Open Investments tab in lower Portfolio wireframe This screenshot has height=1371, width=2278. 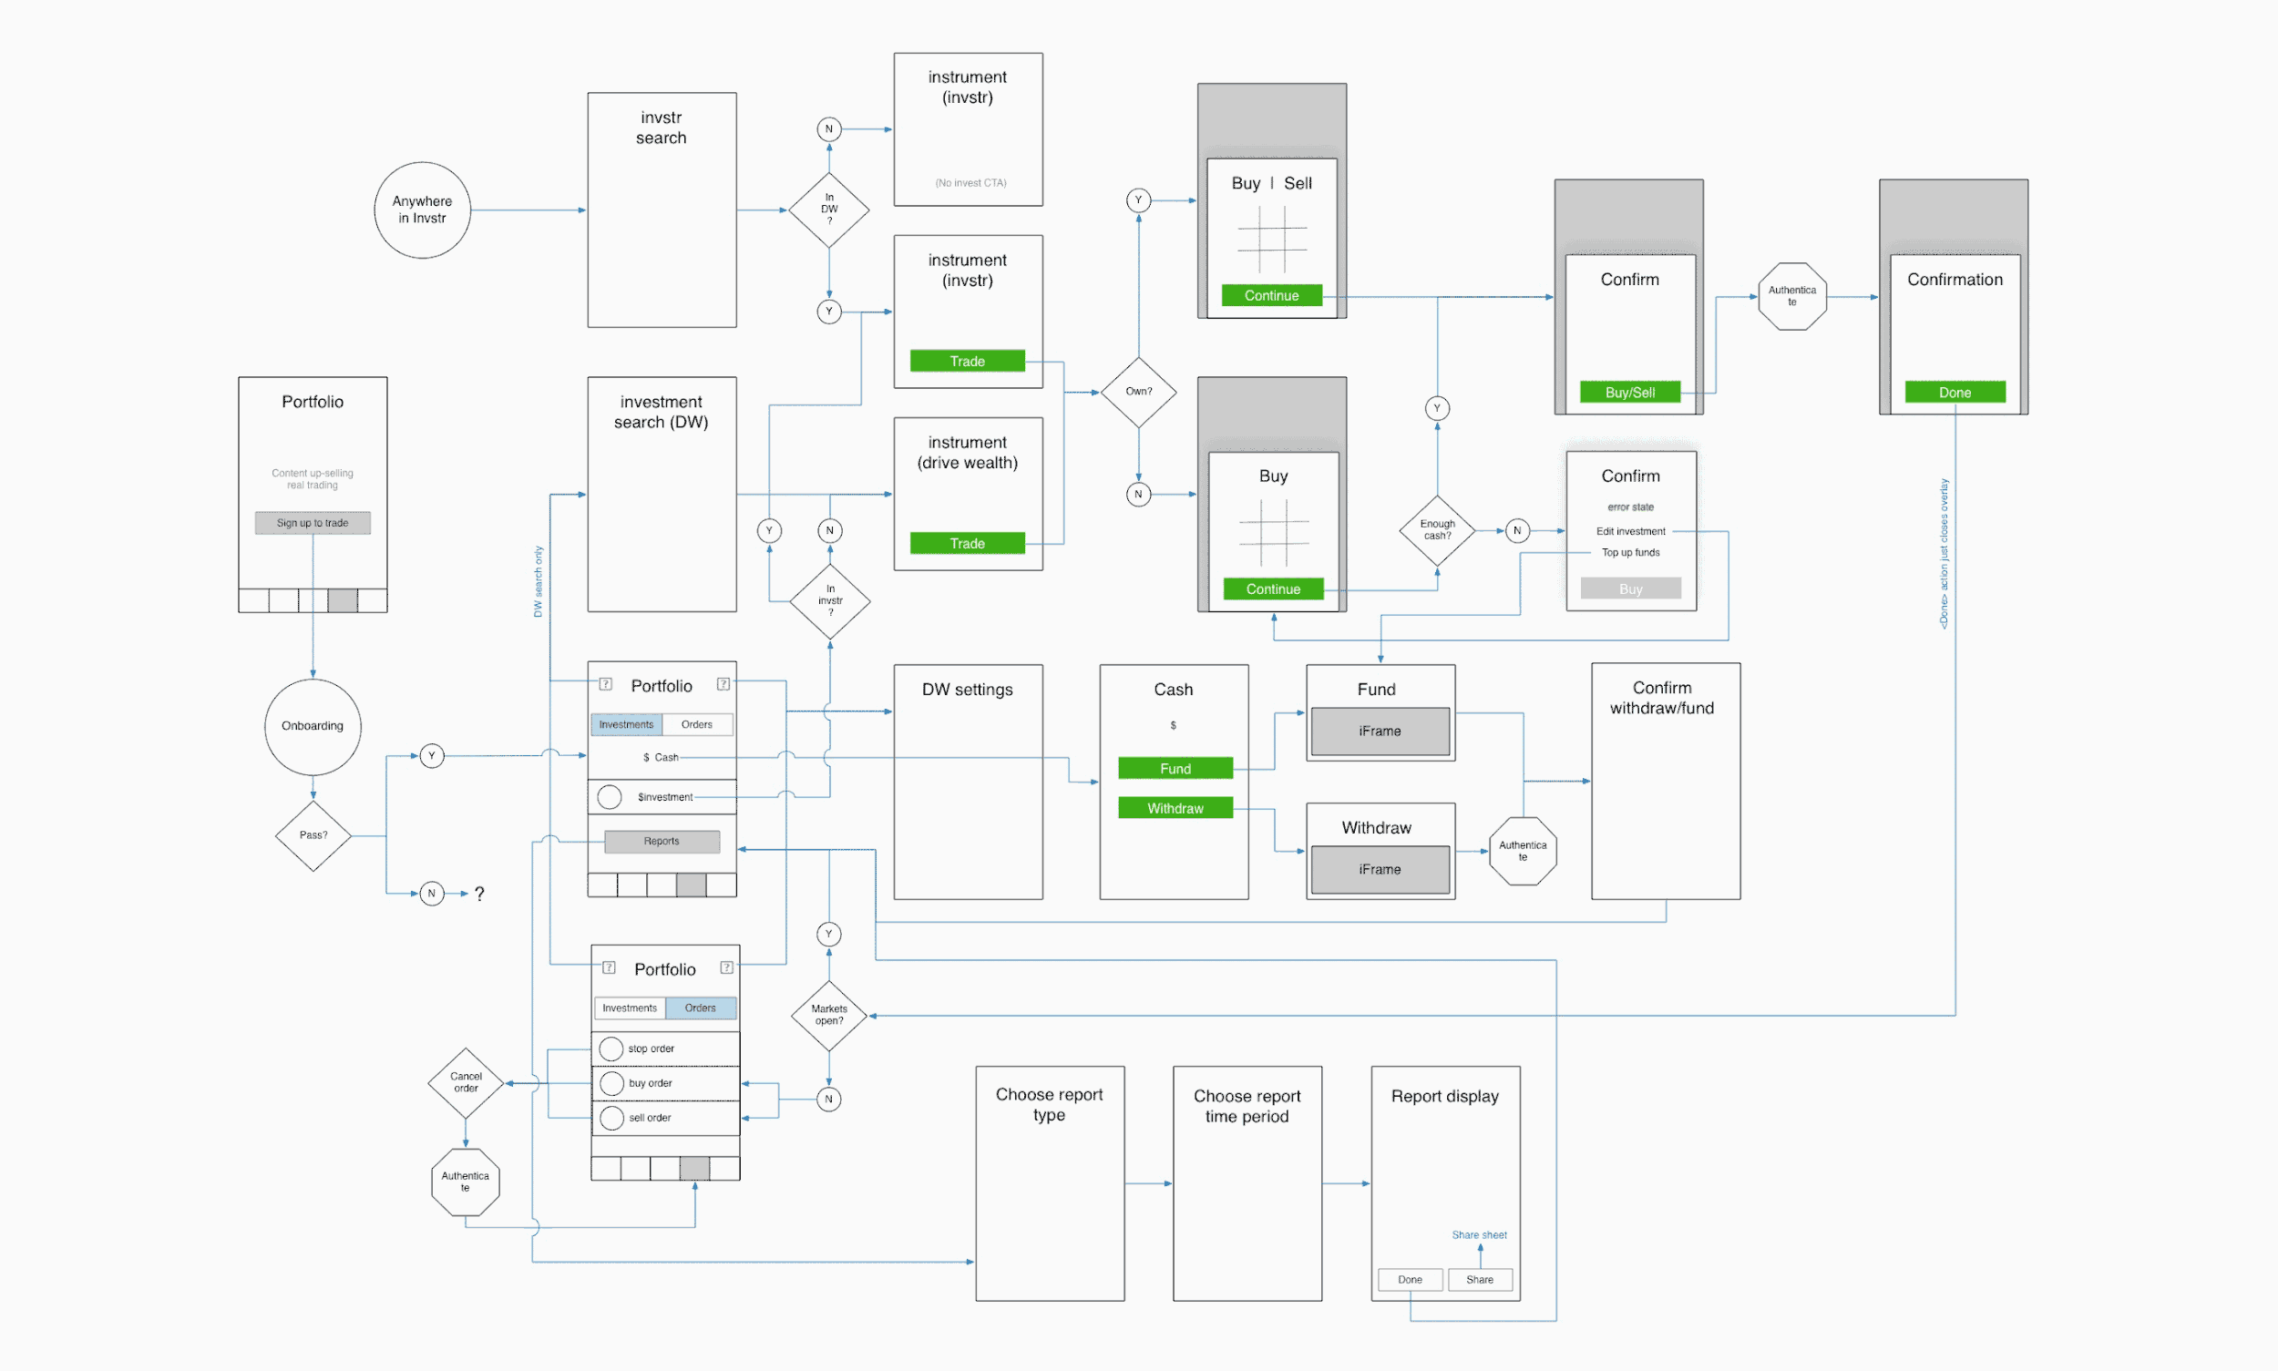point(631,1008)
